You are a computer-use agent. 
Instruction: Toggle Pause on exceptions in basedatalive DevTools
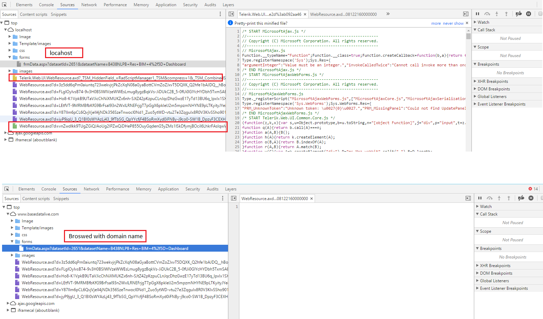(531, 198)
